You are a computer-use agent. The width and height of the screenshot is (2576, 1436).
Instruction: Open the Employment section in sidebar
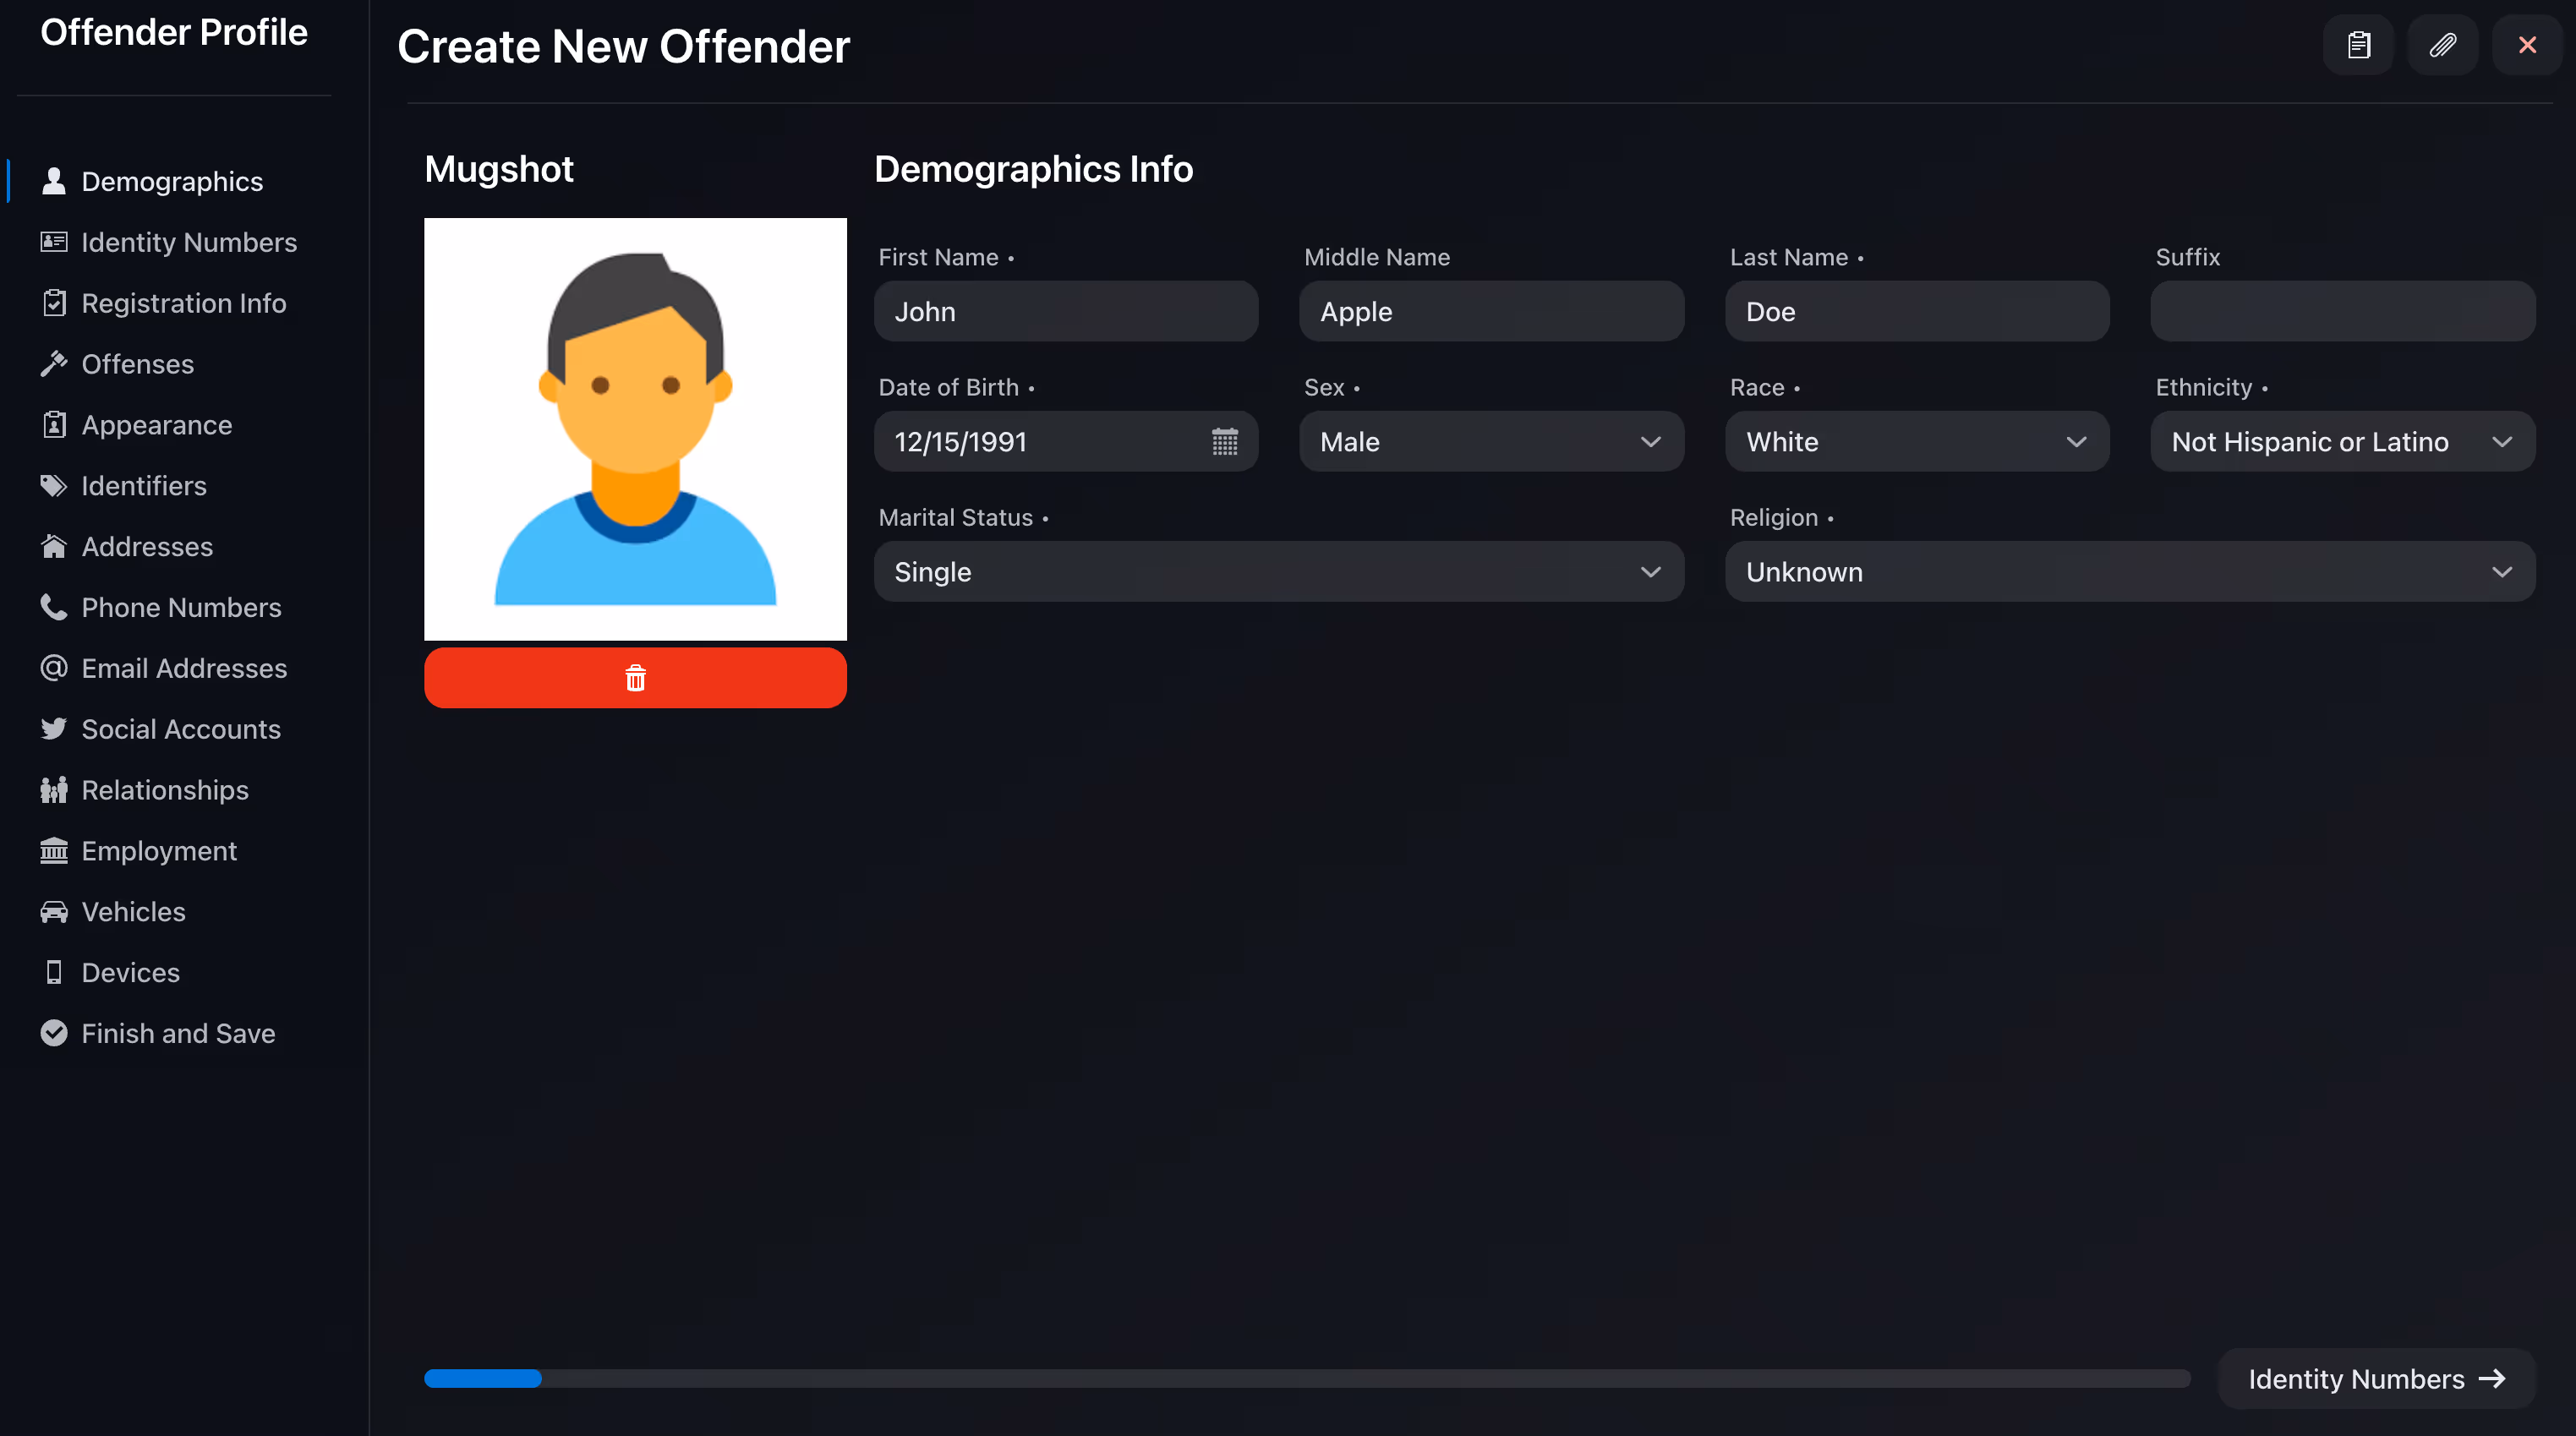point(159,851)
